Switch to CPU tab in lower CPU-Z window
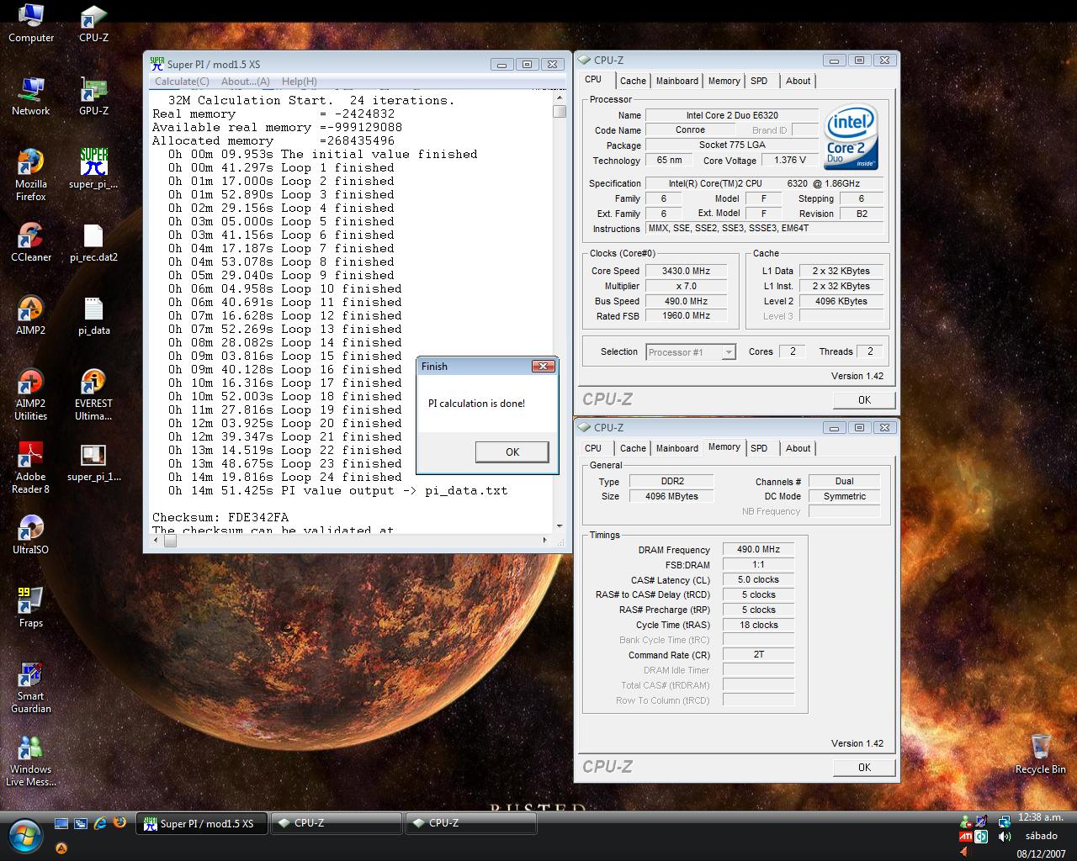This screenshot has width=1077, height=861. (x=593, y=448)
